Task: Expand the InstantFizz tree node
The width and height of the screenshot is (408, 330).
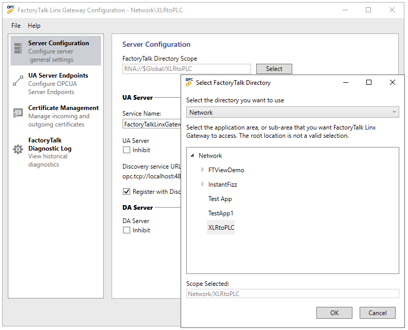Action: tap(203, 184)
